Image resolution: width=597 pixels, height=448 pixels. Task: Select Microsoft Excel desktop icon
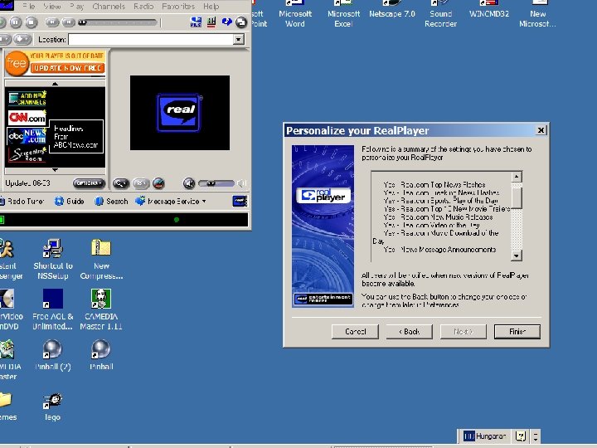[x=343, y=14]
